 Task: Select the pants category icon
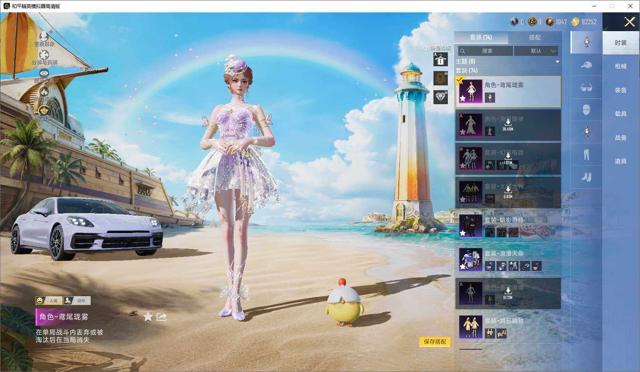click(x=586, y=154)
